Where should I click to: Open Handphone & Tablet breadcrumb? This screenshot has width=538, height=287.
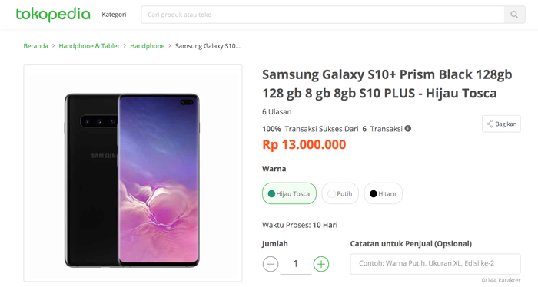[x=89, y=46]
